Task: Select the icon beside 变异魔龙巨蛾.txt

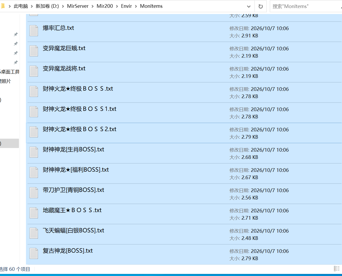Action: (34, 51)
